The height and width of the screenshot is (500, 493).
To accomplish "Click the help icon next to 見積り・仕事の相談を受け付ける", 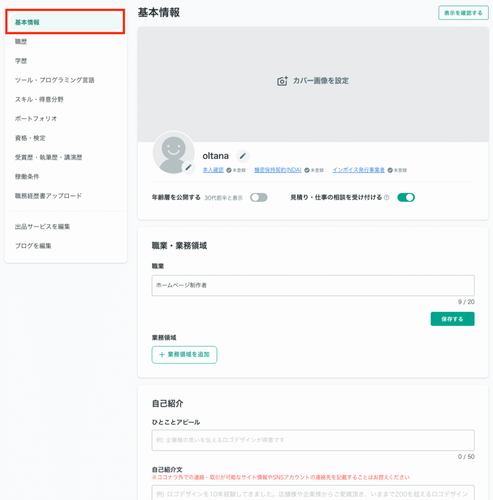I will pyautogui.click(x=387, y=198).
